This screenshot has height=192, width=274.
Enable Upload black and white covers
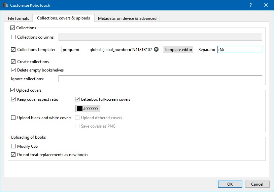point(13,118)
